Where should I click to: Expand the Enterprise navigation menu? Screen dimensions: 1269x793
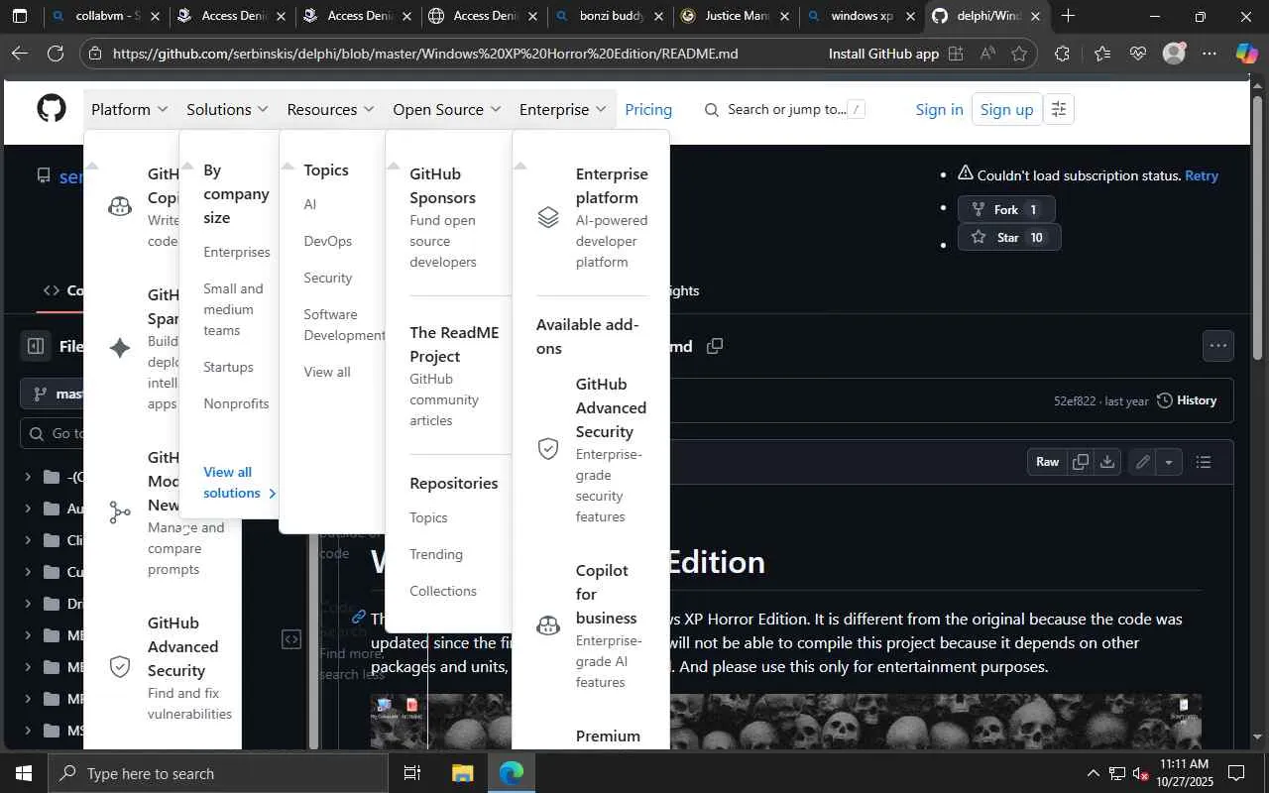(562, 109)
